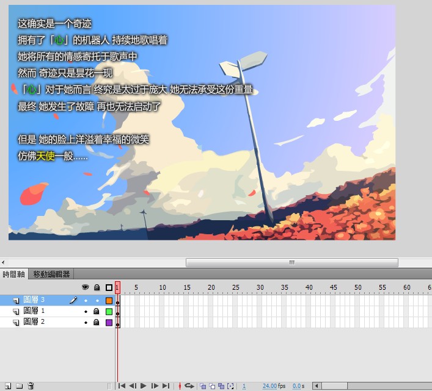Click the pencil icon on 圖層 3
This screenshot has height=391, width=432.
click(x=73, y=300)
